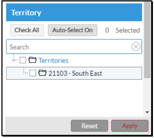The width and height of the screenshot is (154, 138).
Task: Click the Reset button
Action: [x=89, y=126]
